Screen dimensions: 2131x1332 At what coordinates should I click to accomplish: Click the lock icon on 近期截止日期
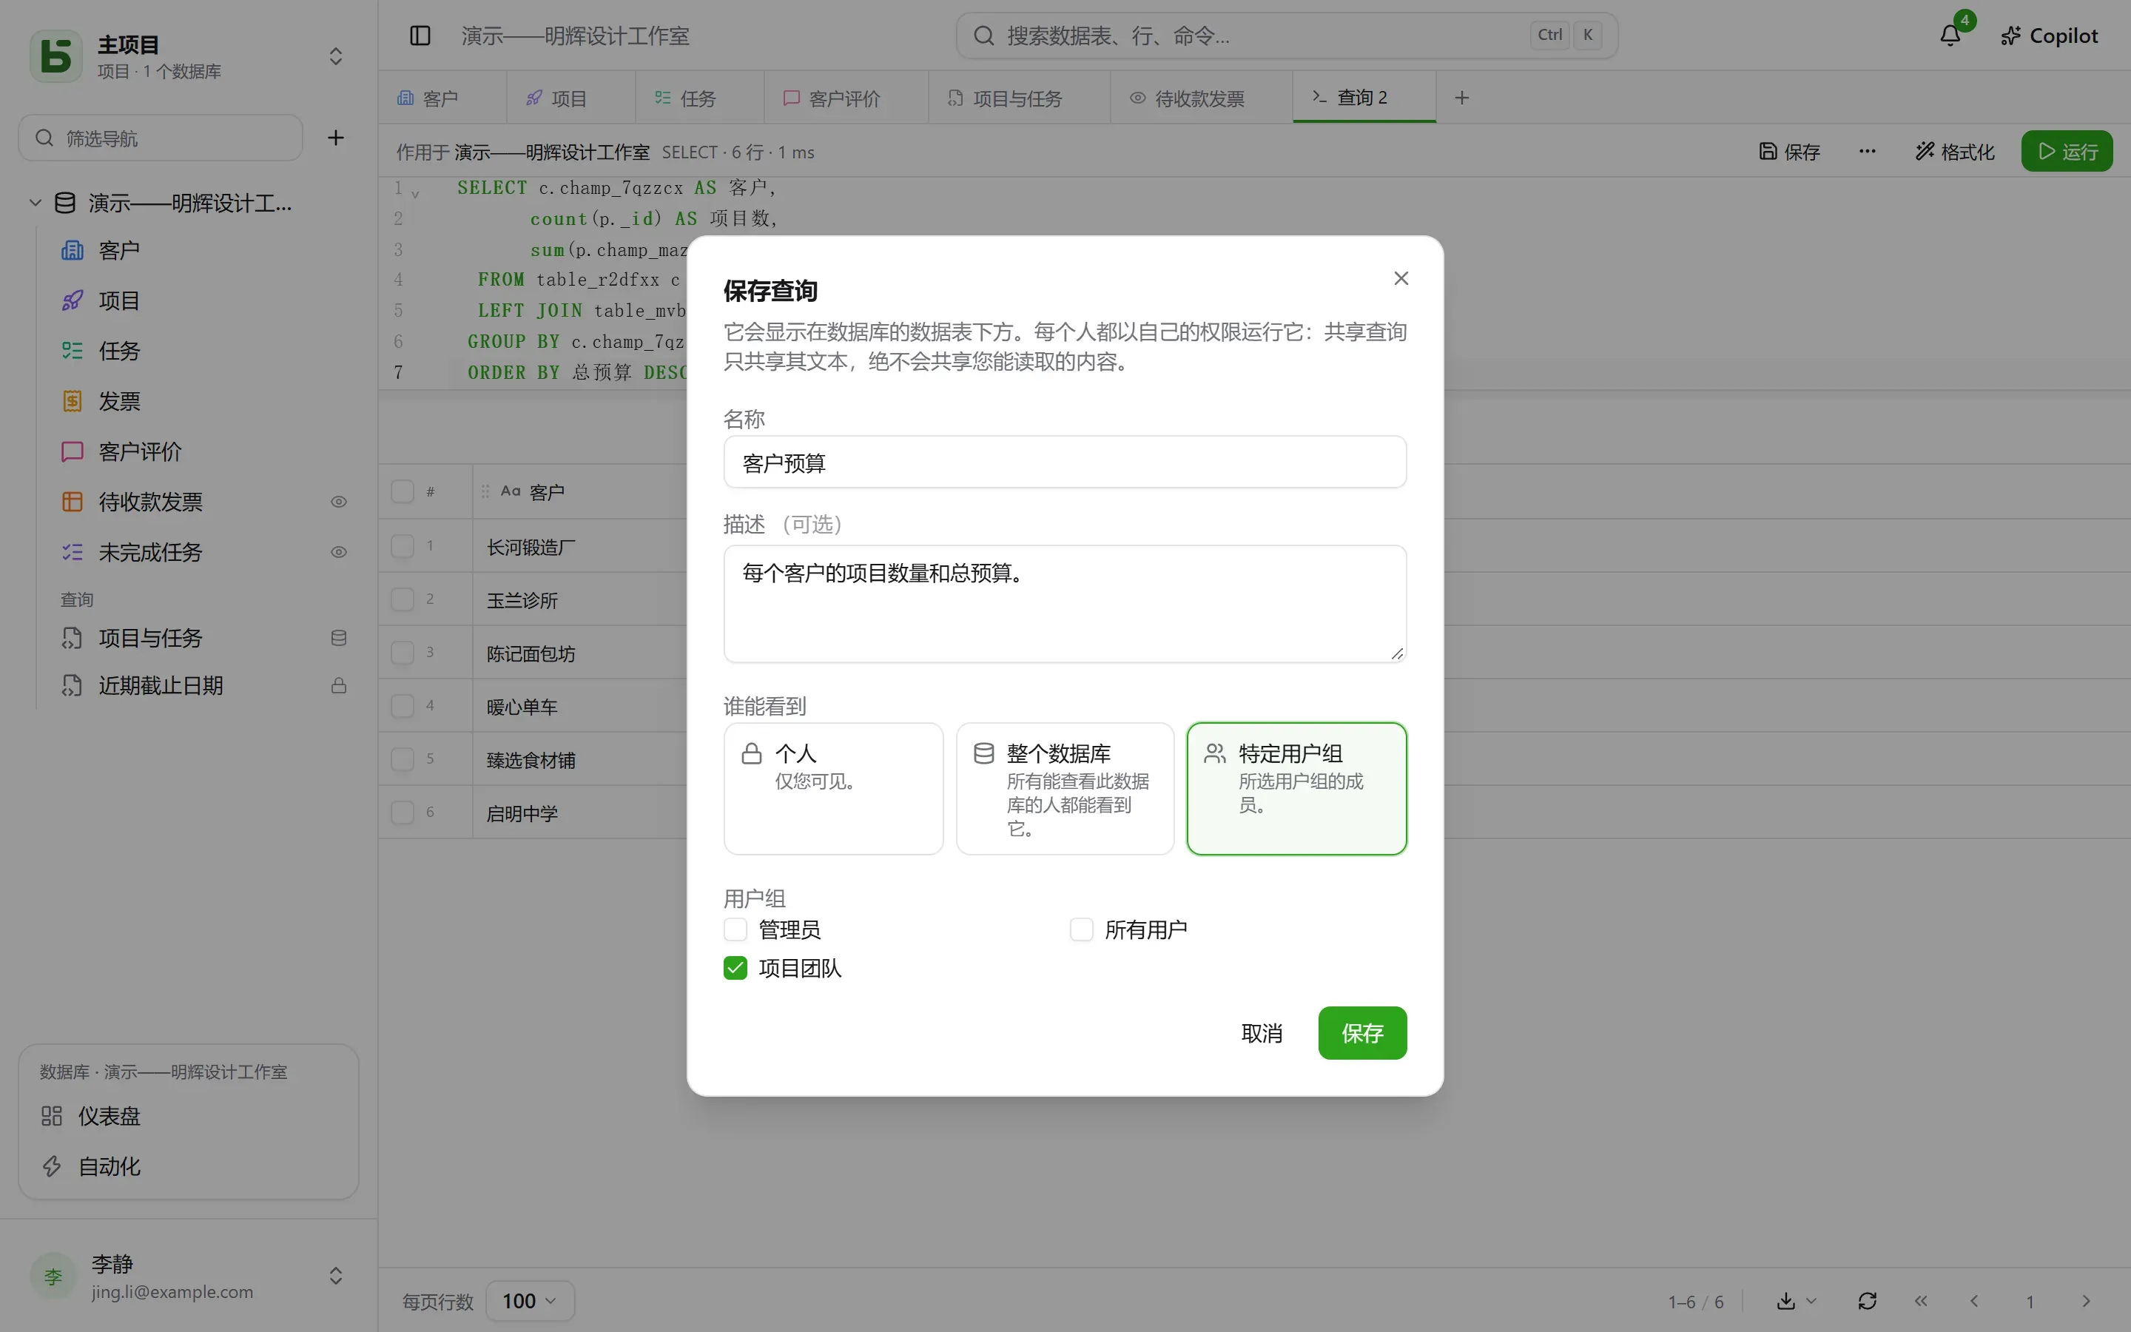click(x=338, y=685)
